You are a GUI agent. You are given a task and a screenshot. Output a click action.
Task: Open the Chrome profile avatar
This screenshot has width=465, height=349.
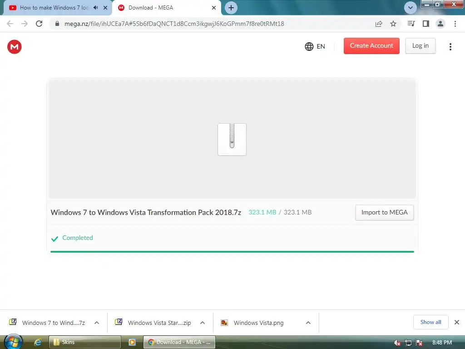pyautogui.click(x=440, y=24)
